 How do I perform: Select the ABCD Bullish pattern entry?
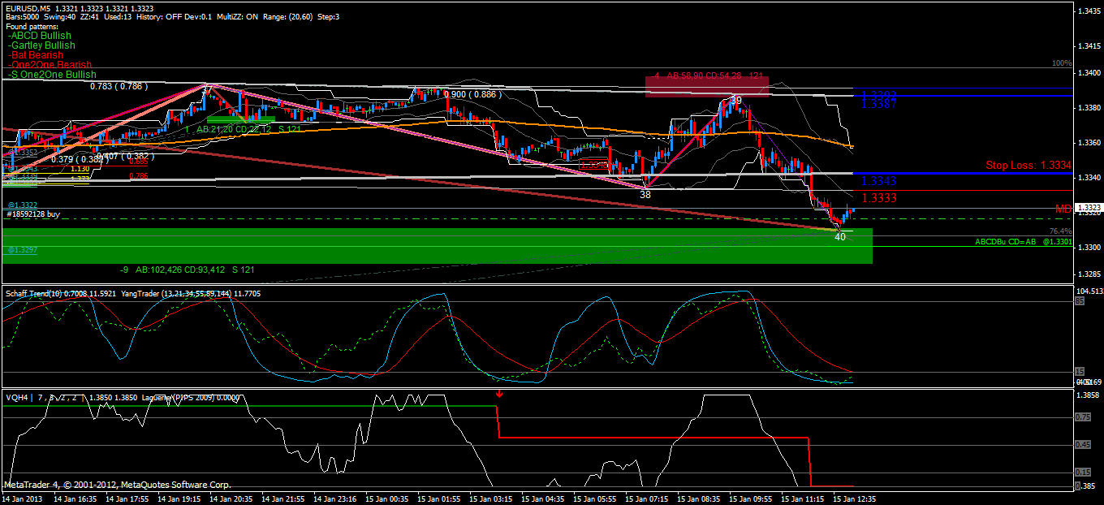(x=39, y=36)
